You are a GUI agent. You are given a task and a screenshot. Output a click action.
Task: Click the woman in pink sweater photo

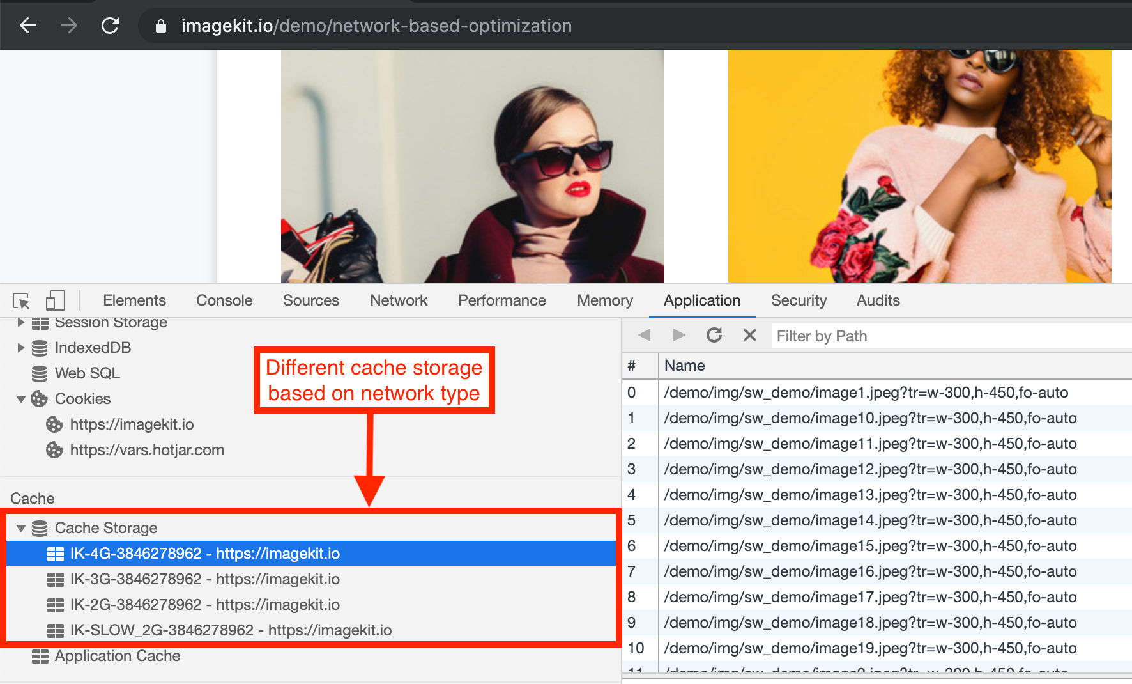click(920, 166)
